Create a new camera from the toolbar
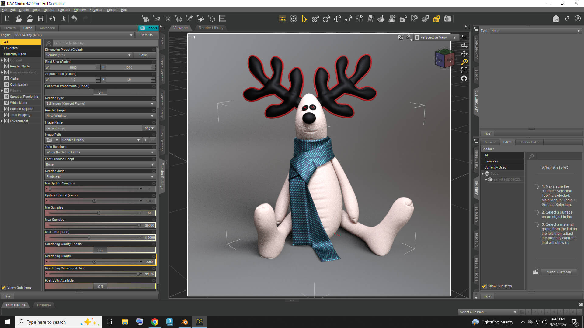 pyautogui.click(x=145, y=19)
